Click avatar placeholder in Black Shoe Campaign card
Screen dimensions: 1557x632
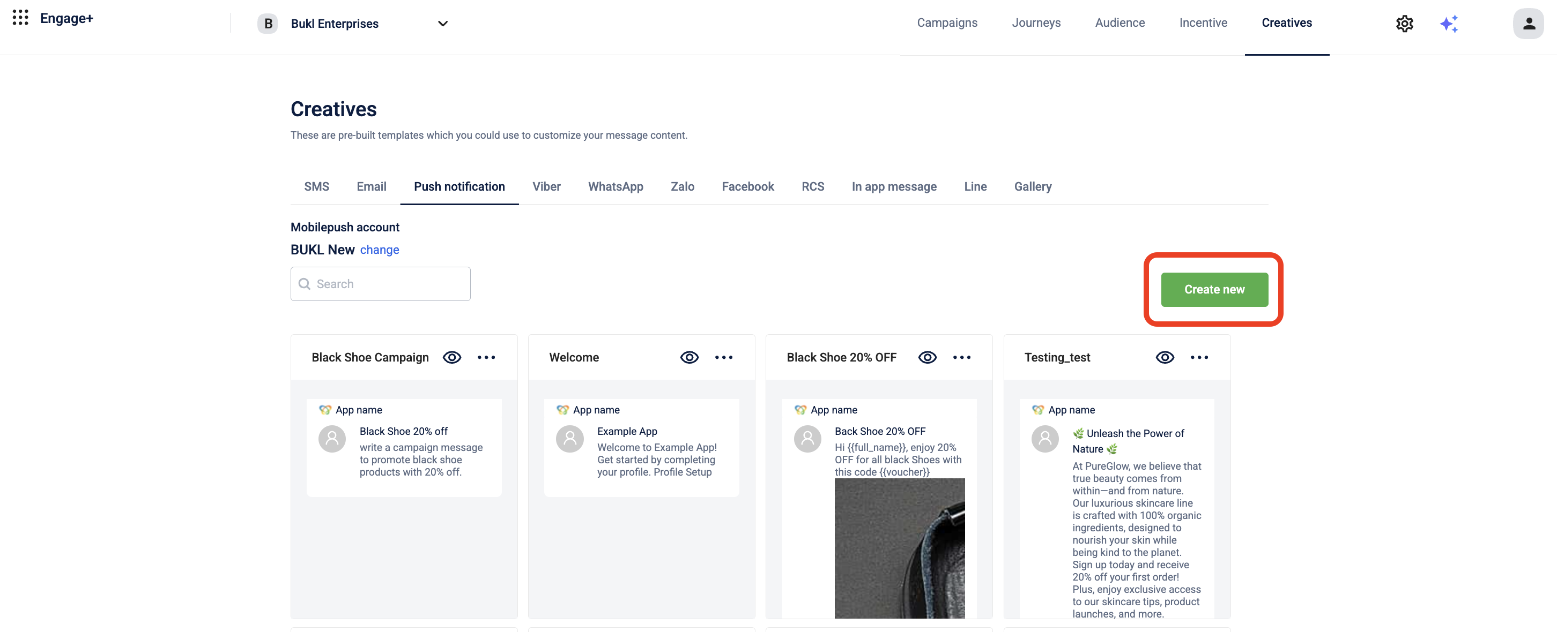332,439
